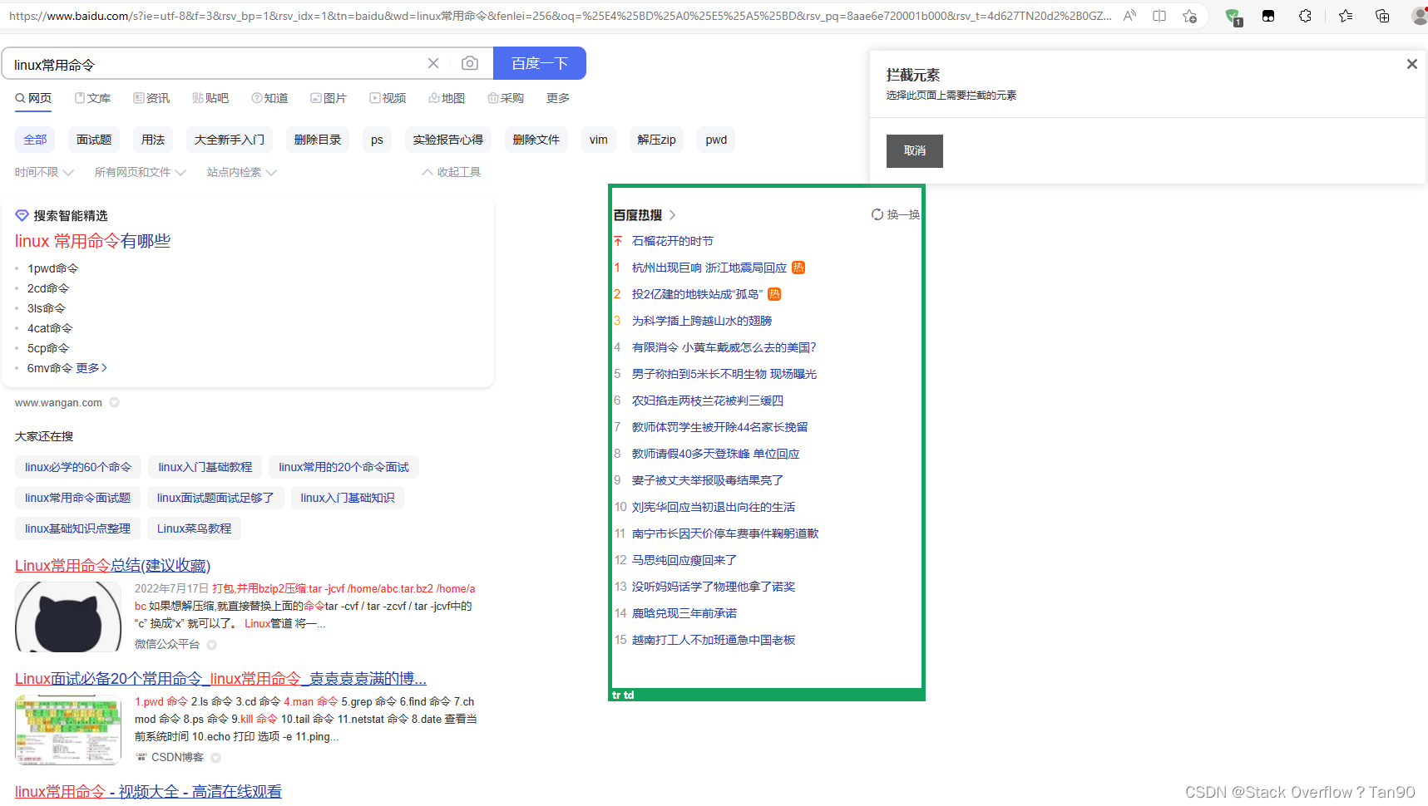Click 取消 in the 拦截元素 panel

click(915, 151)
